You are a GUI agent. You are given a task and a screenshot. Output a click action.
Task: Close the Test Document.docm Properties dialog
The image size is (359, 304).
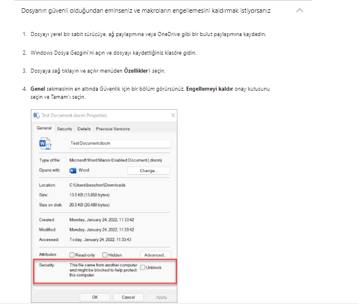[173, 115]
